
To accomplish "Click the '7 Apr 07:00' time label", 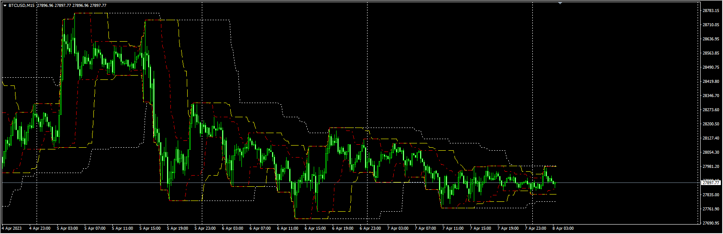I will (425, 228).
